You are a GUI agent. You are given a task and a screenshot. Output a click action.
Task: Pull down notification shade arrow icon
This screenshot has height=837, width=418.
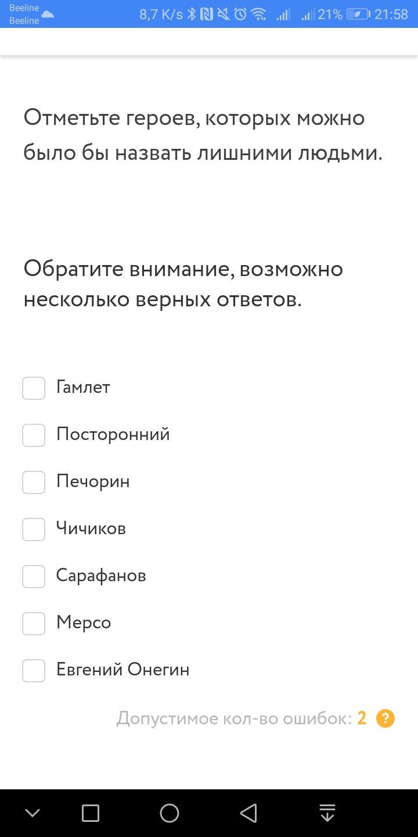(327, 813)
